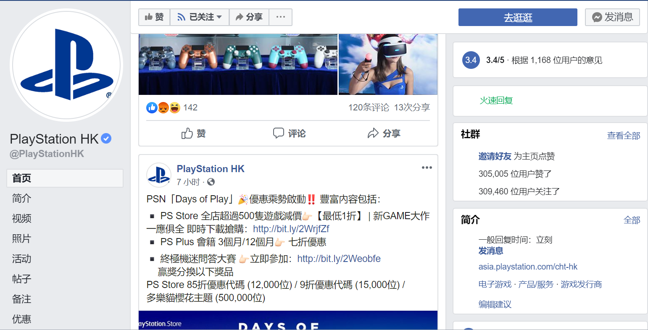The width and height of the screenshot is (648, 330).
Task: Click the 评论 comment button on post
Action: coord(289,134)
